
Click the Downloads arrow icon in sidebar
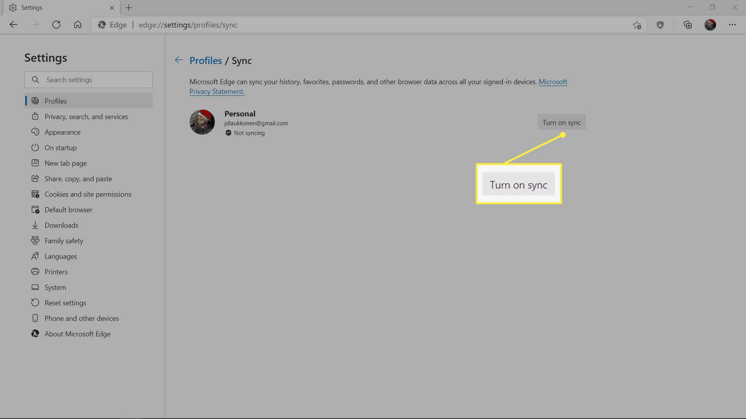pos(35,225)
